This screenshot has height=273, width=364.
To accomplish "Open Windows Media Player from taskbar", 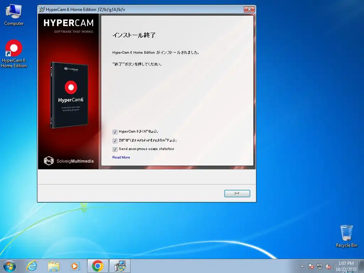I will click(x=75, y=266).
